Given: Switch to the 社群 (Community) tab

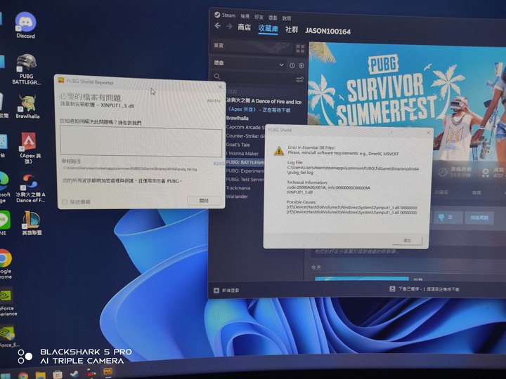Looking at the screenshot, I should point(292,29).
